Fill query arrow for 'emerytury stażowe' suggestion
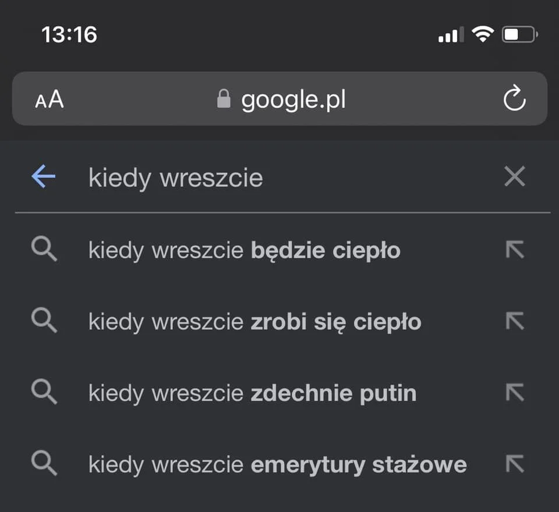This screenshot has height=512, width=559. [515, 463]
